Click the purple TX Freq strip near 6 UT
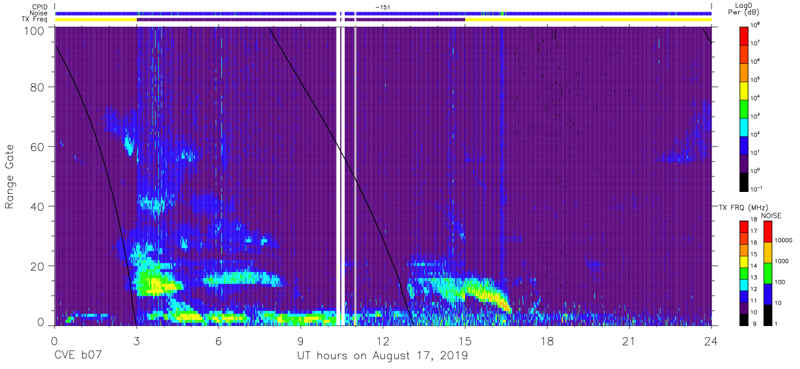 [236, 20]
